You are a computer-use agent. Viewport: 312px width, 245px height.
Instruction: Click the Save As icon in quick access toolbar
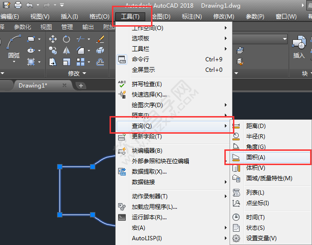tap(7, 5)
